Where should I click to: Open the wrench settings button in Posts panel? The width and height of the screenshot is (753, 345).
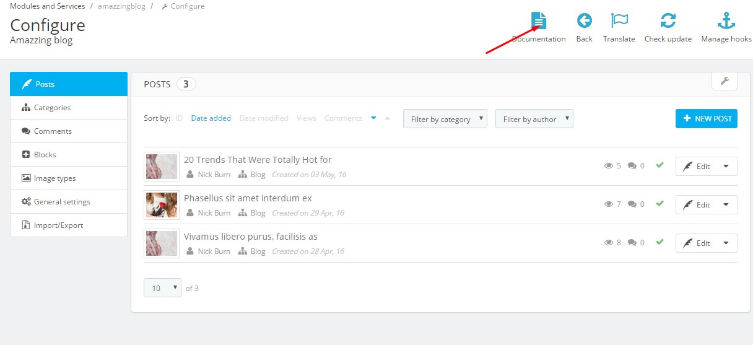(x=725, y=81)
